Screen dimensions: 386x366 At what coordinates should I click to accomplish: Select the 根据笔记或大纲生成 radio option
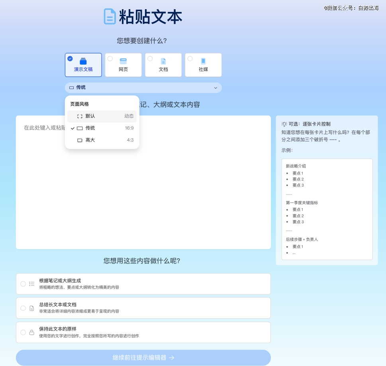tap(23, 284)
